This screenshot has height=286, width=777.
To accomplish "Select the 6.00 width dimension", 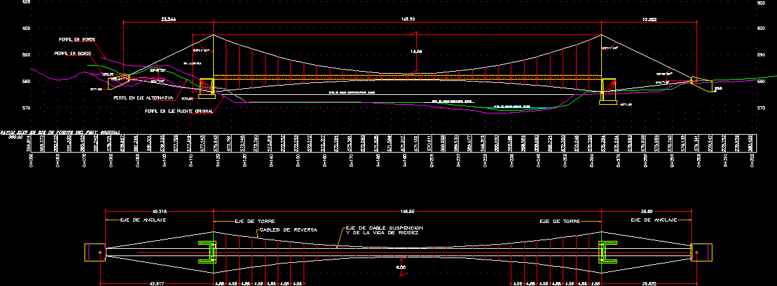I will tap(401, 267).
